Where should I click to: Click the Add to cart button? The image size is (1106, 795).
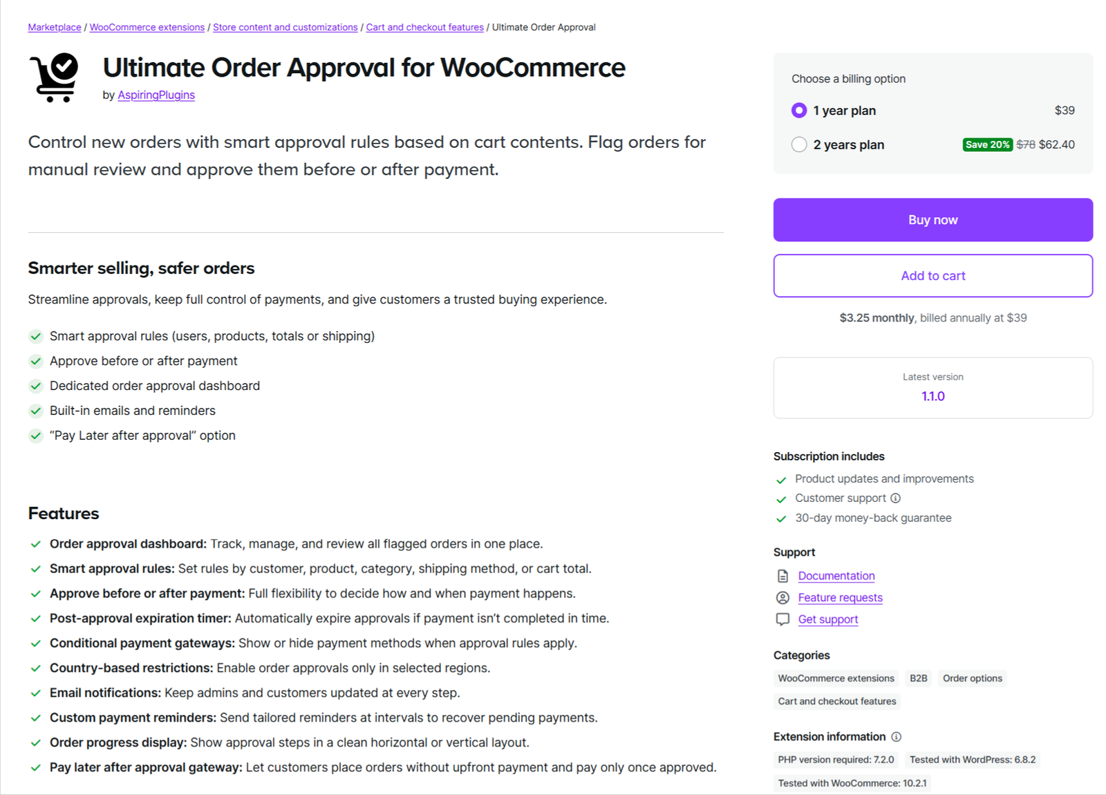932,276
